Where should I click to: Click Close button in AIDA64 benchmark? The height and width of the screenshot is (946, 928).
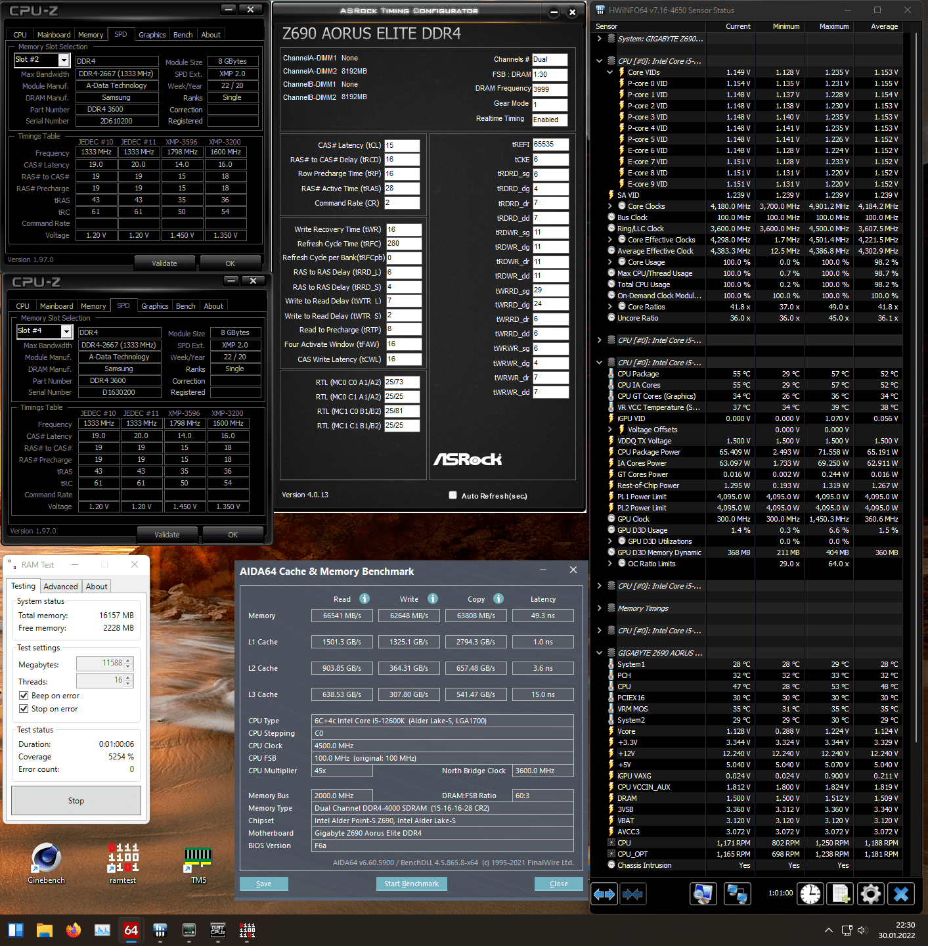point(559,884)
